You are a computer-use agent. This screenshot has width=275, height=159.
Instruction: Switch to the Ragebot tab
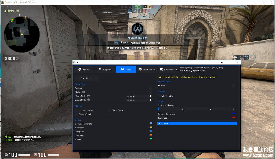coord(105,69)
